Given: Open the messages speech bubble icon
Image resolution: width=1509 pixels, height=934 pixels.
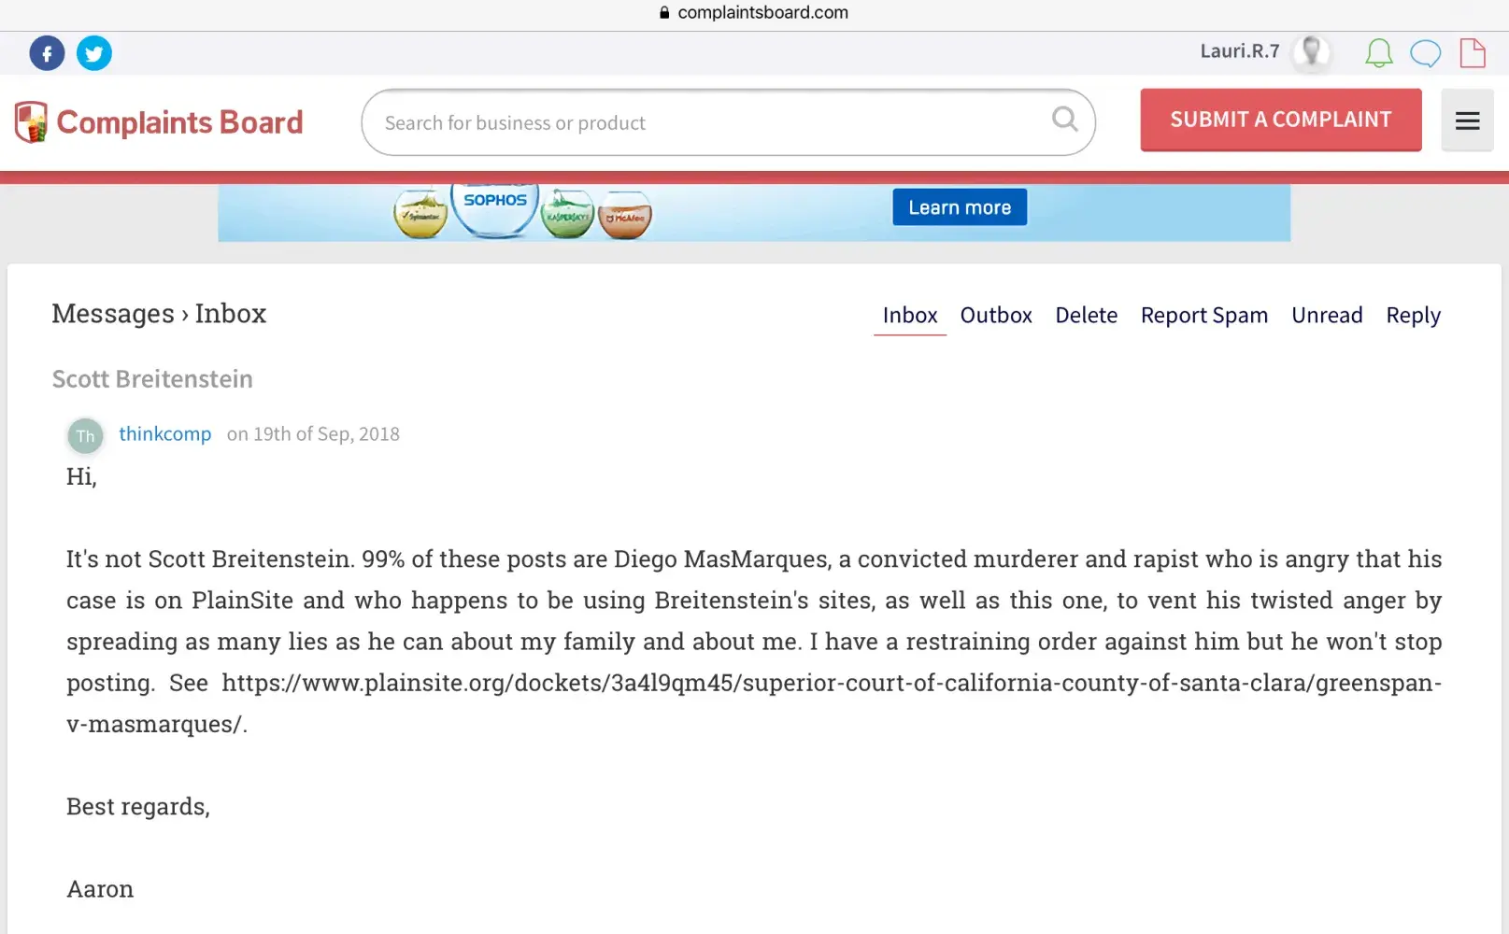Looking at the screenshot, I should (1425, 53).
